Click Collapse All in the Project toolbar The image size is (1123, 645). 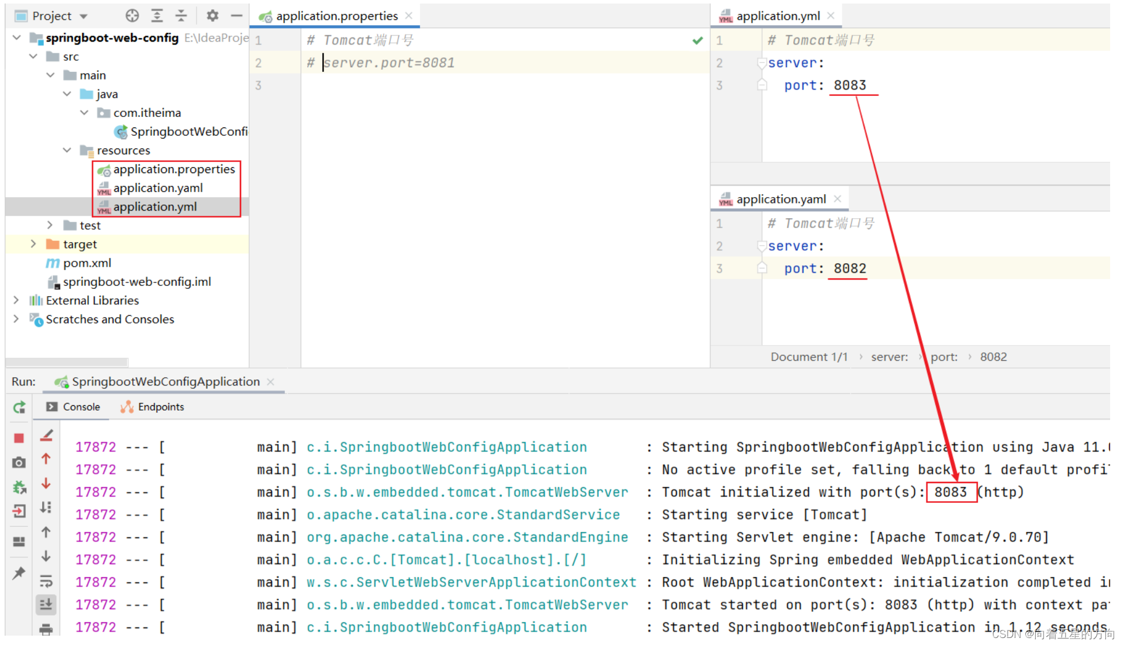(181, 16)
